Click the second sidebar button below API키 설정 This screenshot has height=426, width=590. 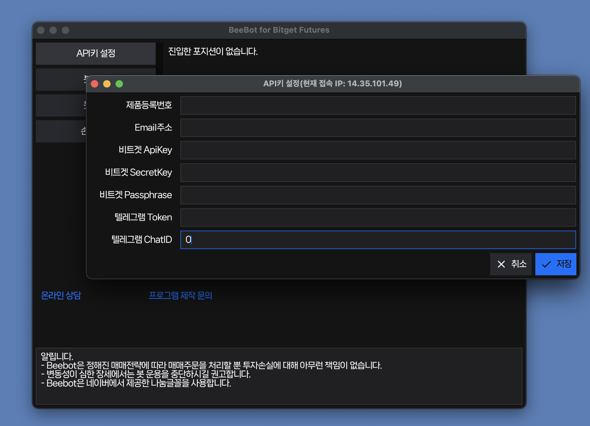(x=61, y=80)
